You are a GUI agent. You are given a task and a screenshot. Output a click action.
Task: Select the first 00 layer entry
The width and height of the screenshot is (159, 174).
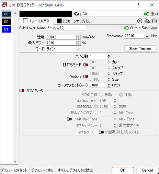pyautogui.click(x=7, y=14)
